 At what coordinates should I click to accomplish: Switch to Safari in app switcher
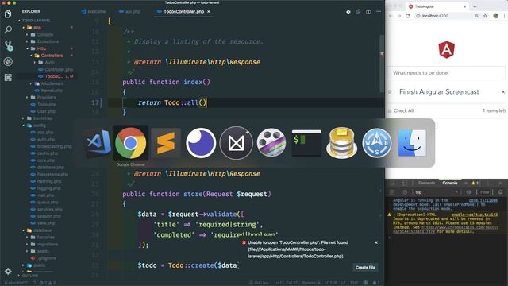(377, 143)
